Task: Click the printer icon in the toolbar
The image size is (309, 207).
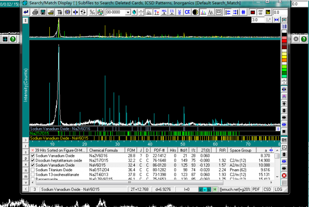Action: coord(35,12)
